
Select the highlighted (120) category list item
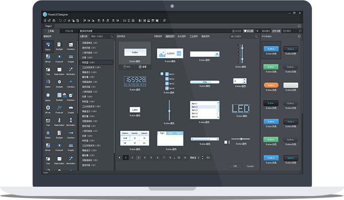coord(96,62)
